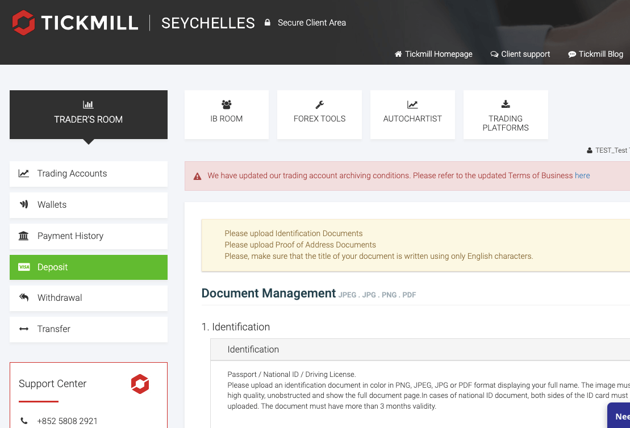Click the lock icon beside Secure Client Area
The height and width of the screenshot is (428, 630).
[267, 23]
